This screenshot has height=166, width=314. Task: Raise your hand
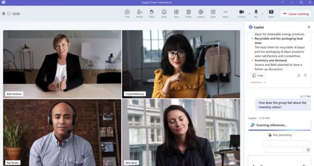[152, 14]
